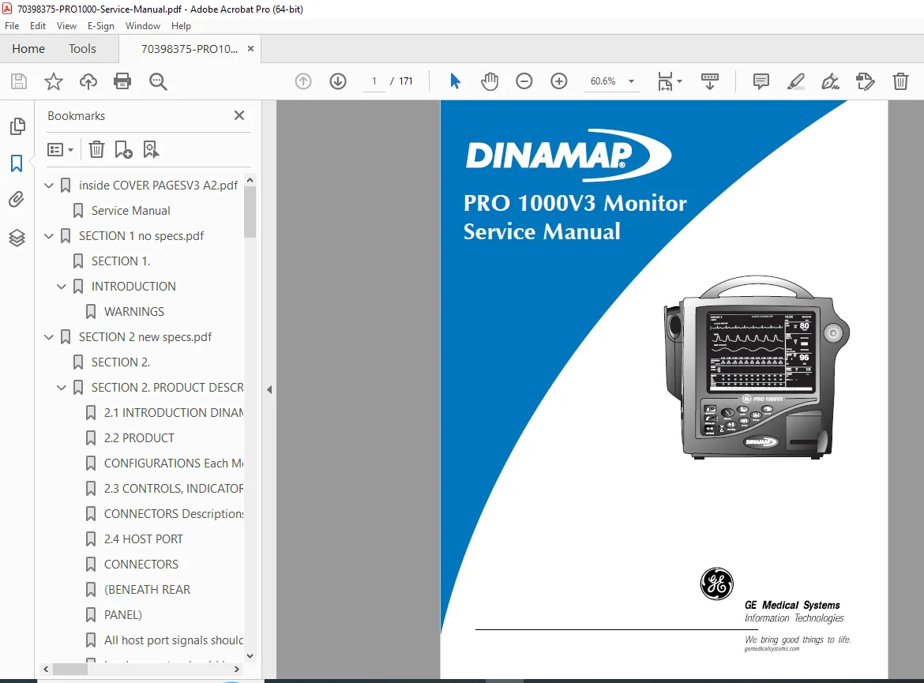
Task: Select the 70398375-PRO10... document tab
Action: point(190,49)
